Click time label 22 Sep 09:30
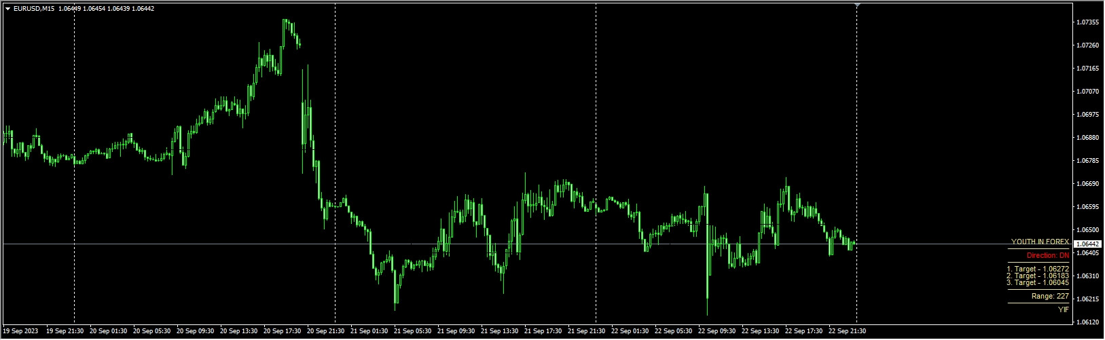Screen dimensions: 1105x340 (x=717, y=332)
